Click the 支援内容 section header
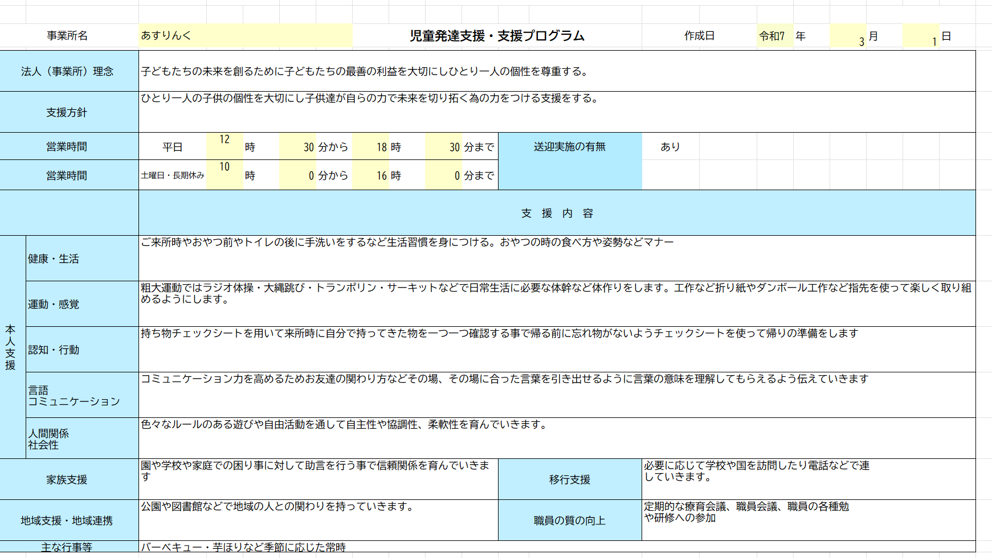The height and width of the screenshot is (558, 992). (x=557, y=213)
